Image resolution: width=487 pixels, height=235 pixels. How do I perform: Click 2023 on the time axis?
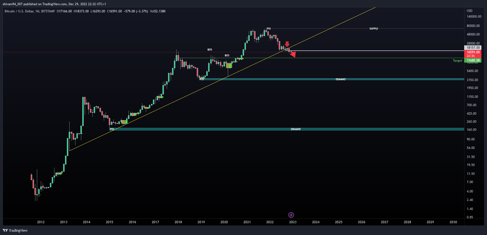[293, 222]
